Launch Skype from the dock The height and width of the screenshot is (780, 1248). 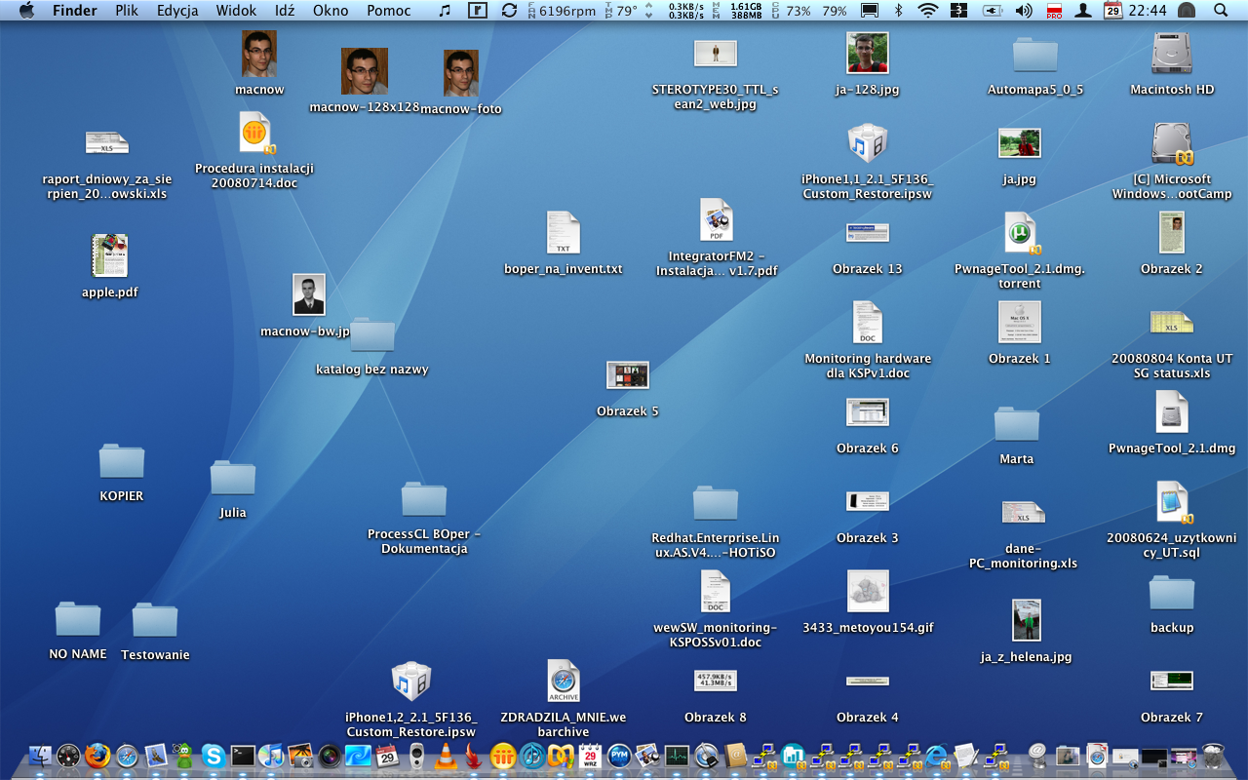coord(214,756)
